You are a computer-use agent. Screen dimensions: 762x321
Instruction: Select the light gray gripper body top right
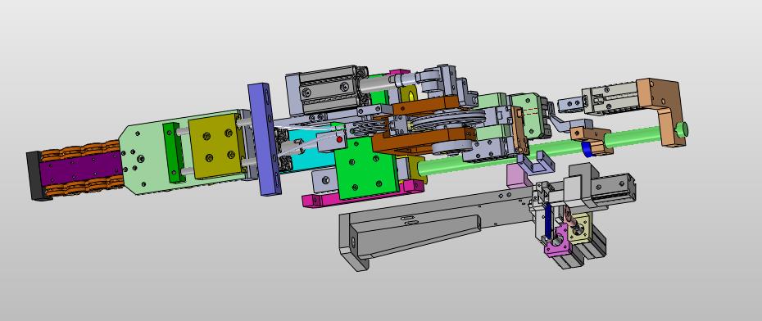(610, 98)
